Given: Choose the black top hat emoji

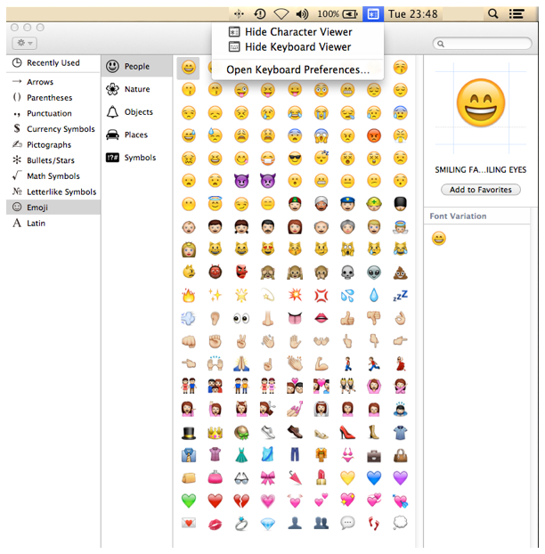Looking at the screenshot, I should click(x=189, y=432).
